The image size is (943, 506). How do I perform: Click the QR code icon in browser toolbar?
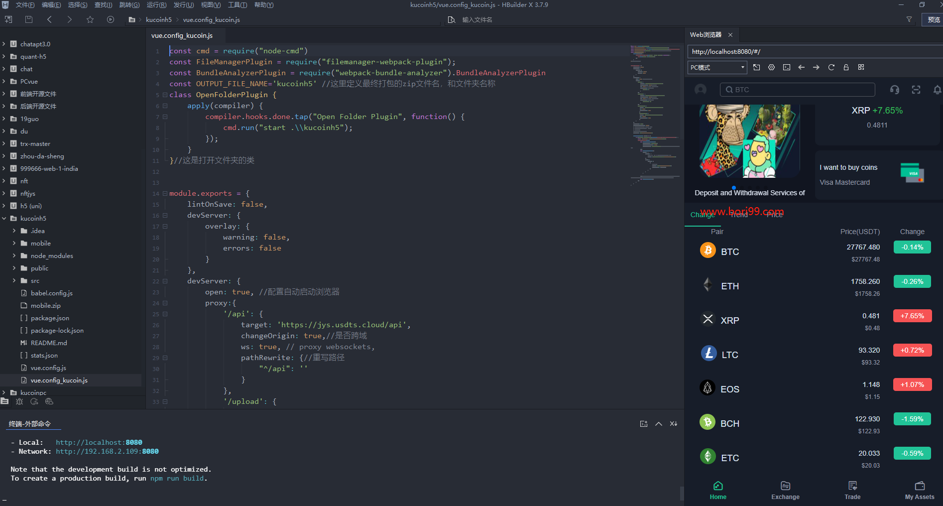[x=861, y=67]
